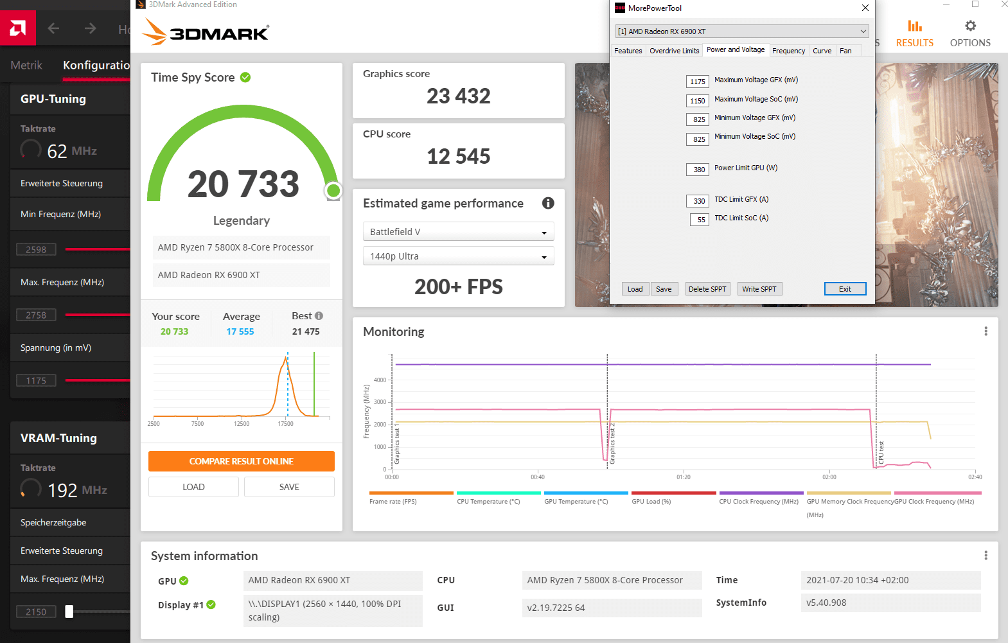This screenshot has width=1008, height=643.
Task: Maximize the 3DMark window
Action: [x=975, y=4]
